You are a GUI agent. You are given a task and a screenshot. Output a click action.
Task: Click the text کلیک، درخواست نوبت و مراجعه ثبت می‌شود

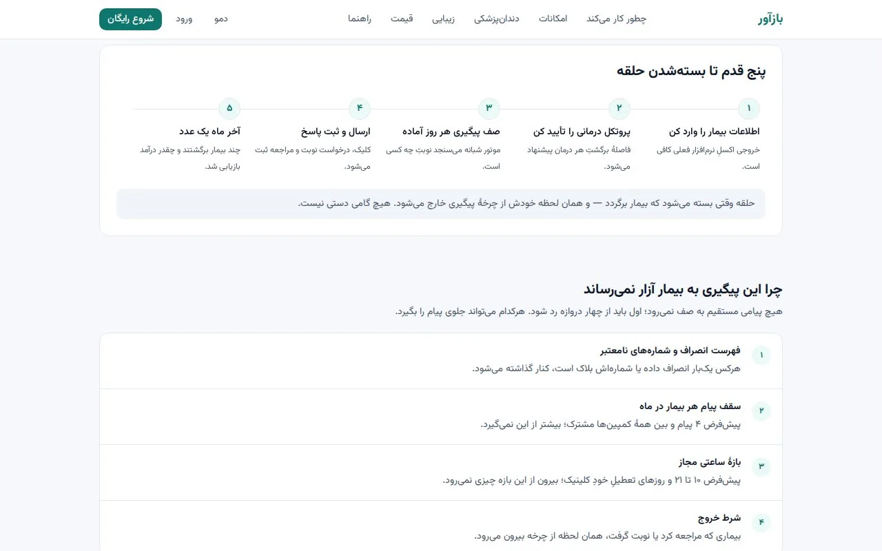click(x=313, y=158)
